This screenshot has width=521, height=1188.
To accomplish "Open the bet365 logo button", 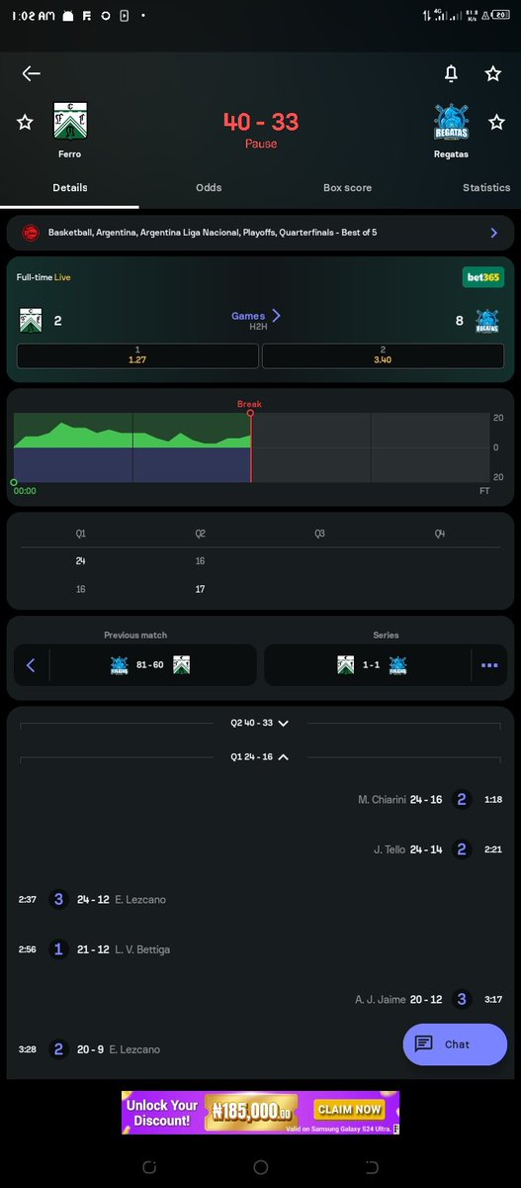I will tap(483, 277).
